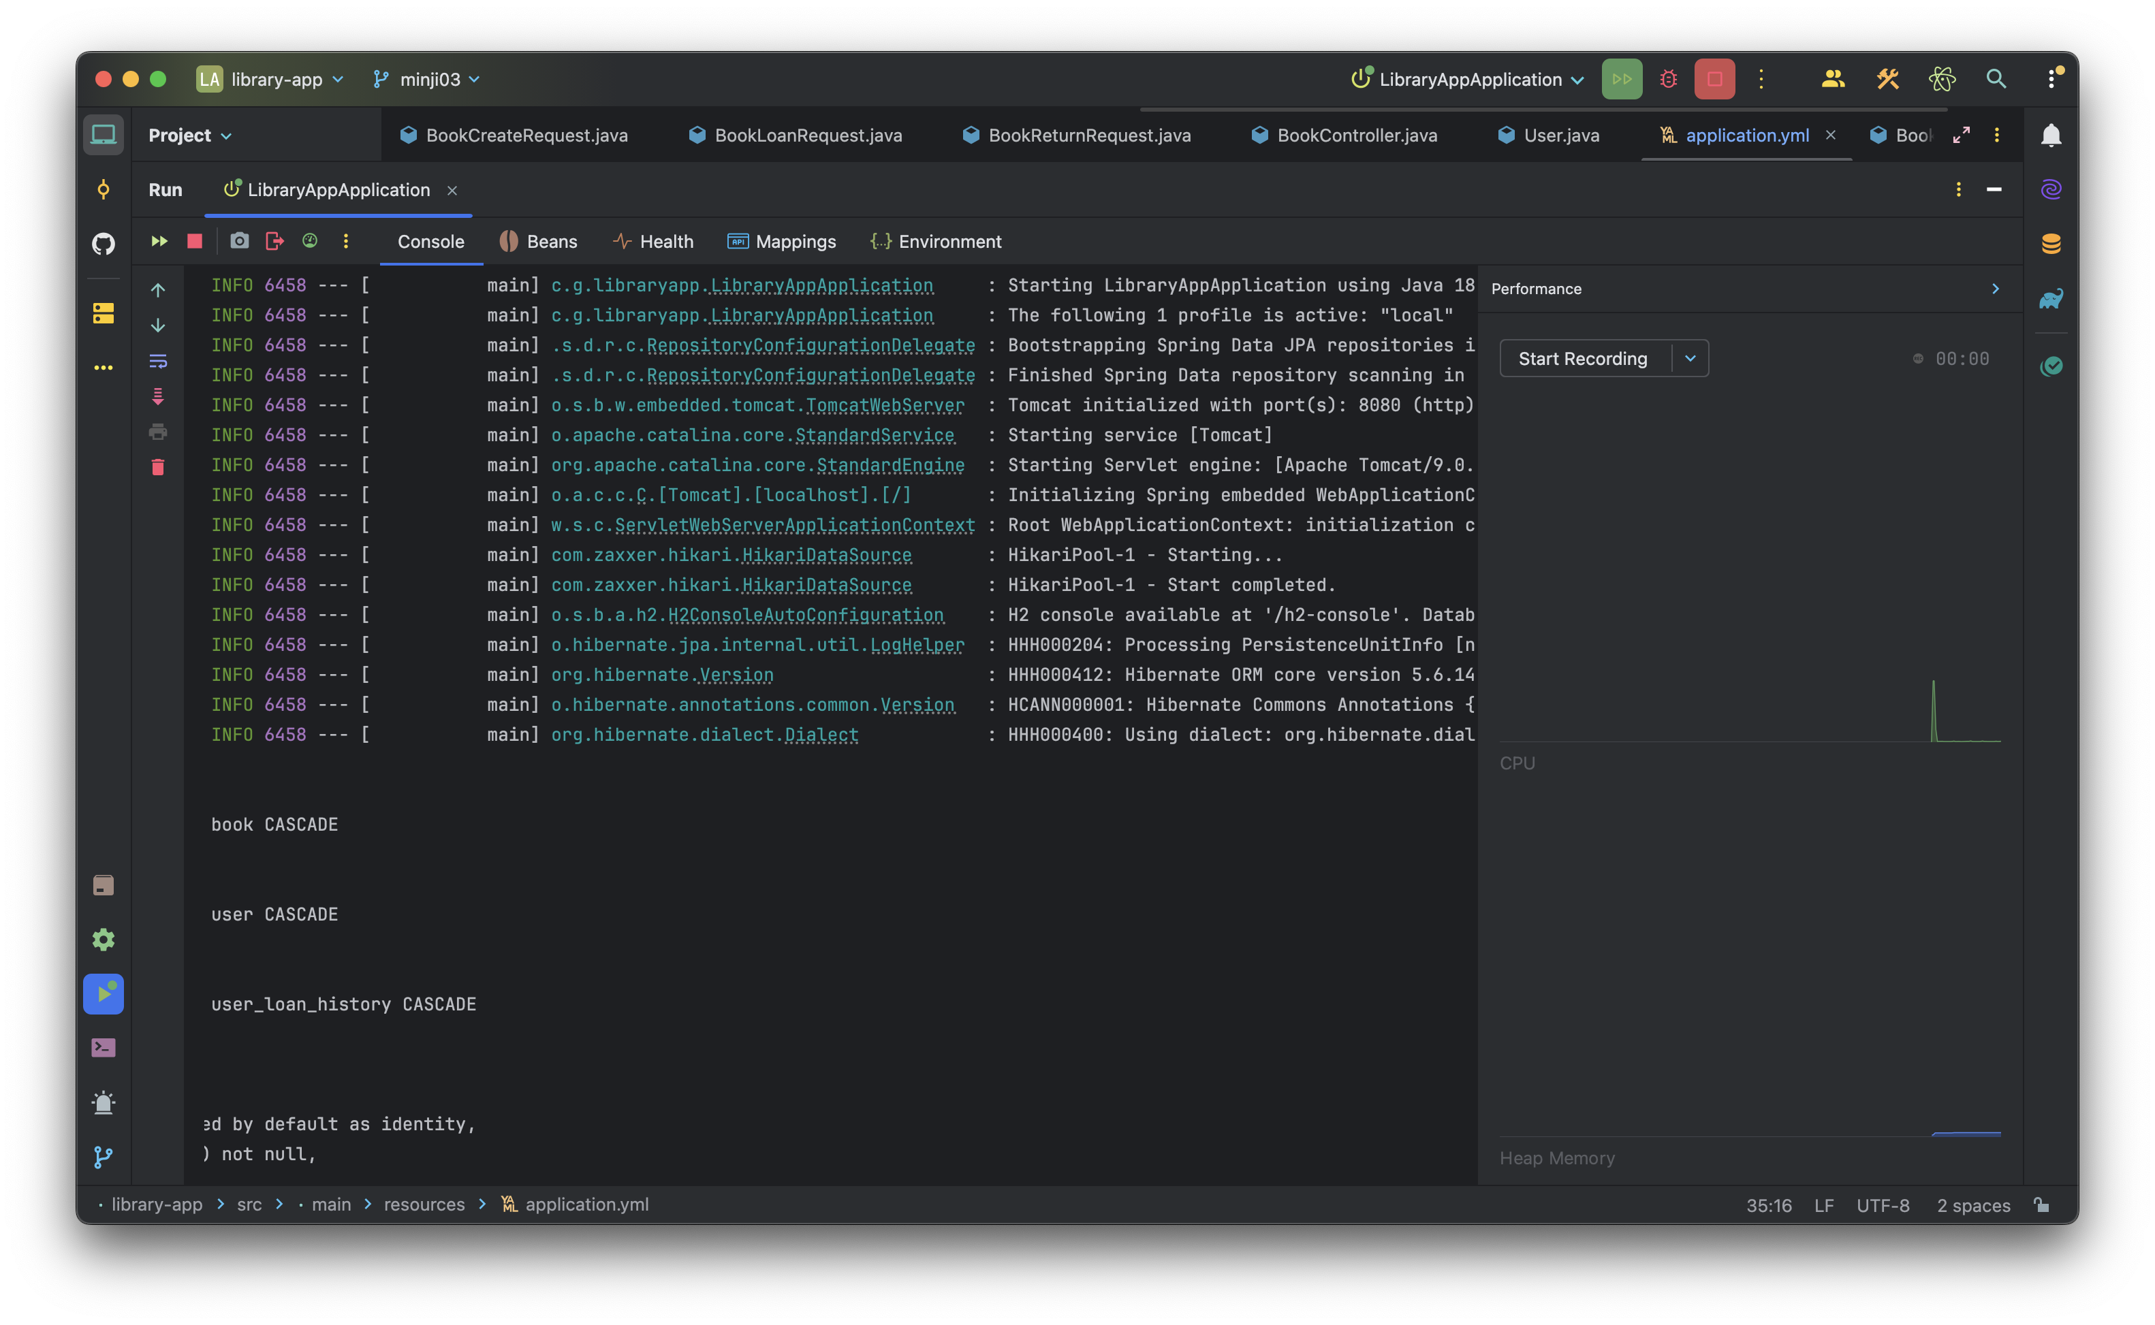Click the green refresh actuator icon
2155x1325 pixels.
pyautogui.click(x=309, y=241)
